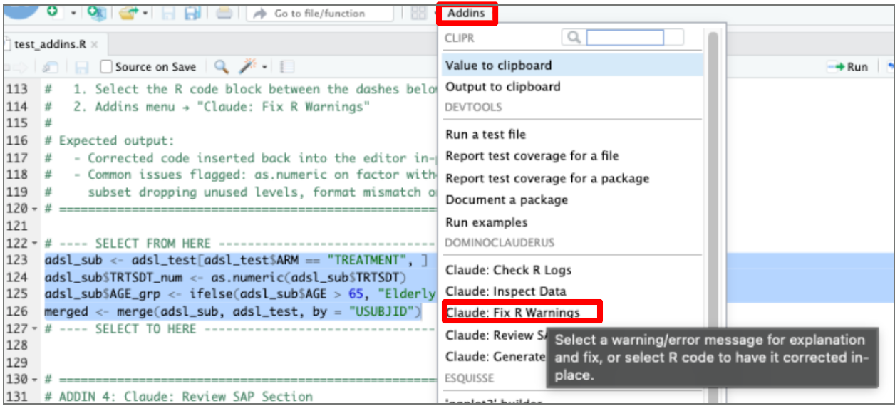The width and height of the screenshot is (895, 406).
Task: Click the Open File folder icon
Action: [128, 12]
